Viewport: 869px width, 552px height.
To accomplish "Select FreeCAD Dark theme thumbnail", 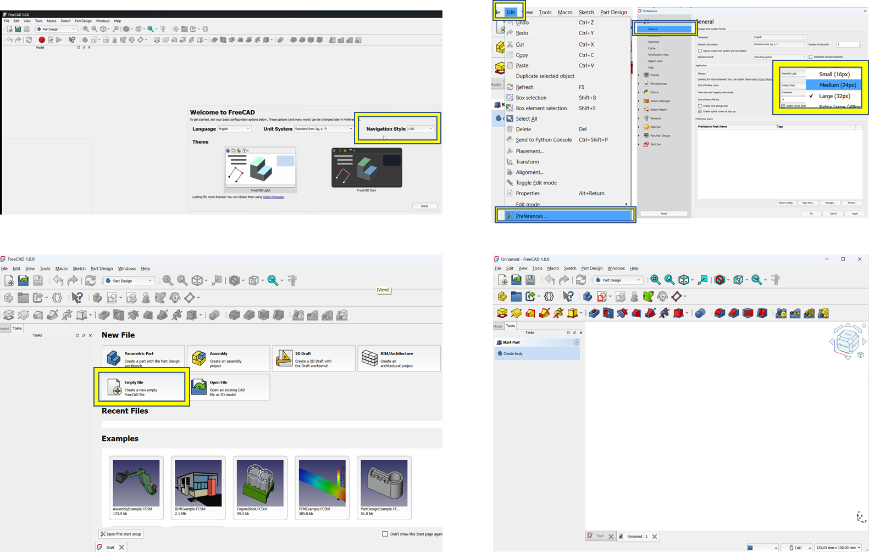I will click(367, 167).
